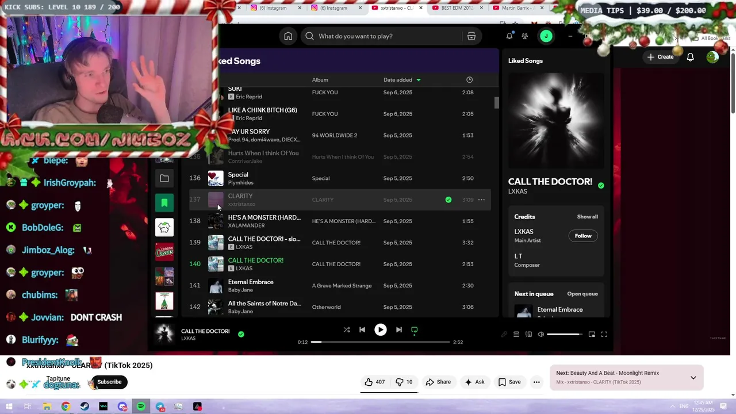Follow the artist LXKAS
The image size is (736, 414).
[x=583, y=236]
